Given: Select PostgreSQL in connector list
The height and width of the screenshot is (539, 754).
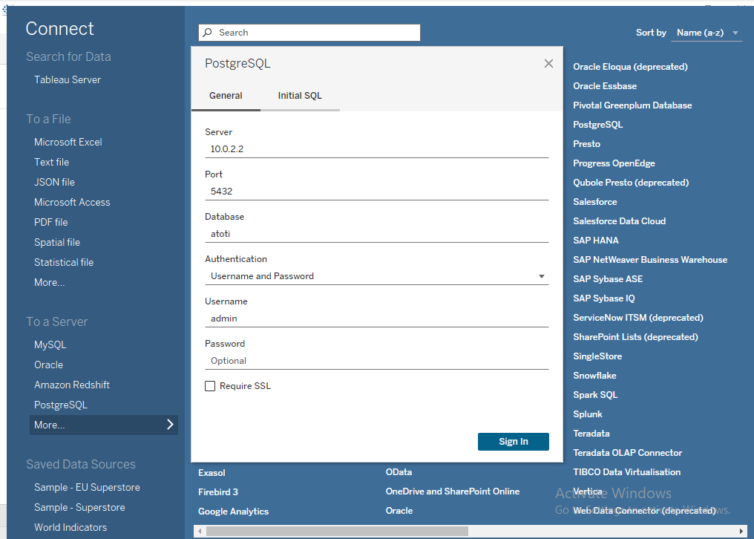Looking at the screenshot, I should tap(597, 125).
